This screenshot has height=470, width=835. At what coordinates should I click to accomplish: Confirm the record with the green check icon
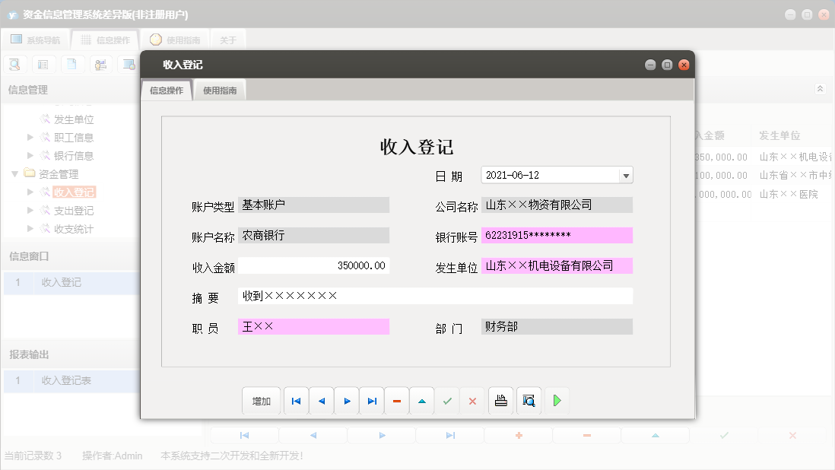coord(447,401)
